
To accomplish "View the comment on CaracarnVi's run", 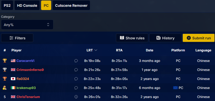I will 76,61.
